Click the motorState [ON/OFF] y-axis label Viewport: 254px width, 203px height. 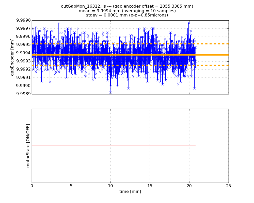(x=28, y=146)
